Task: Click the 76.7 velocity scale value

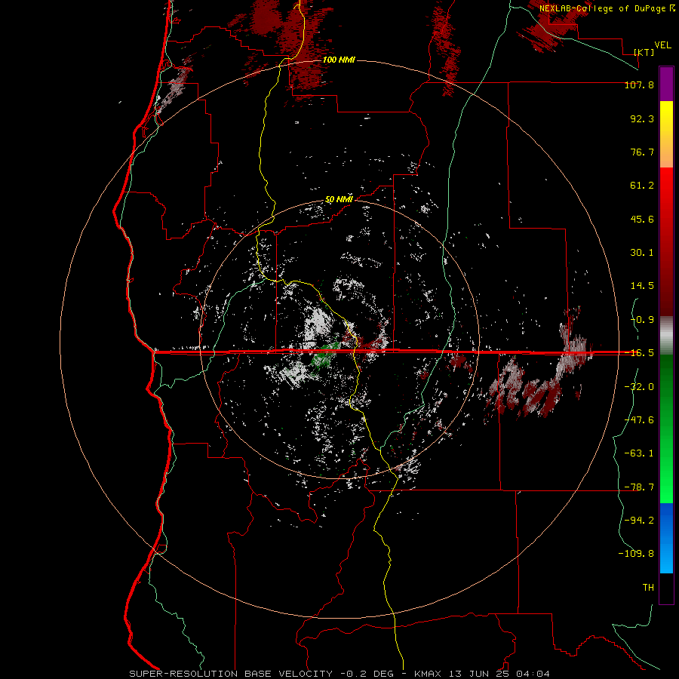Action: pyautogui.click(x=642, y=152)
